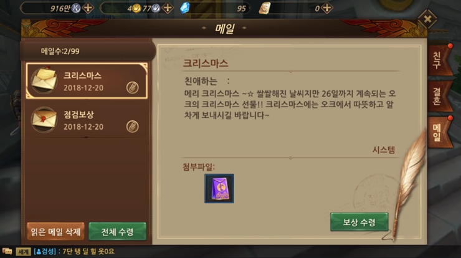This screenshot has height=258, width=461.
Task: Click the blue crystal gem icon
Action: coord(185,8)
